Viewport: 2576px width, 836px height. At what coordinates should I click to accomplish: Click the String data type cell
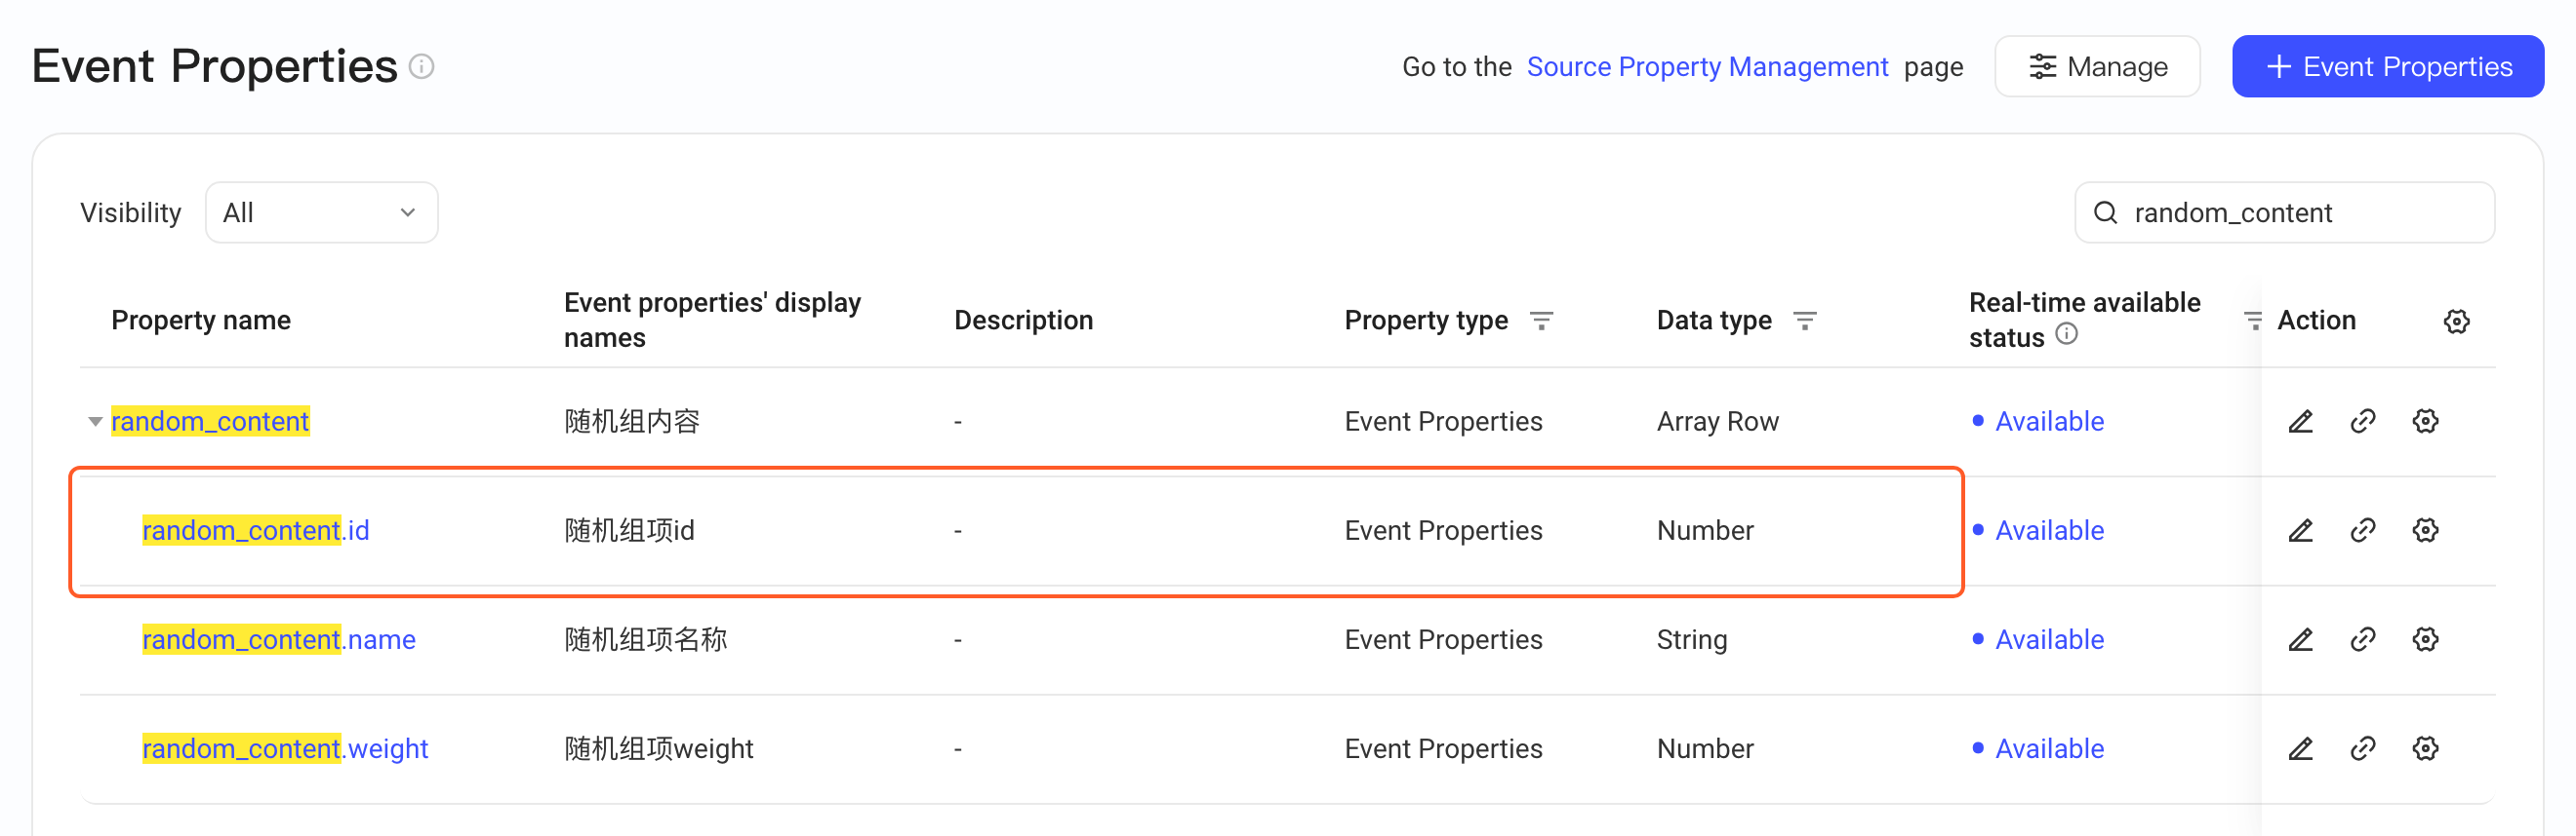[x=1691, y=639]
